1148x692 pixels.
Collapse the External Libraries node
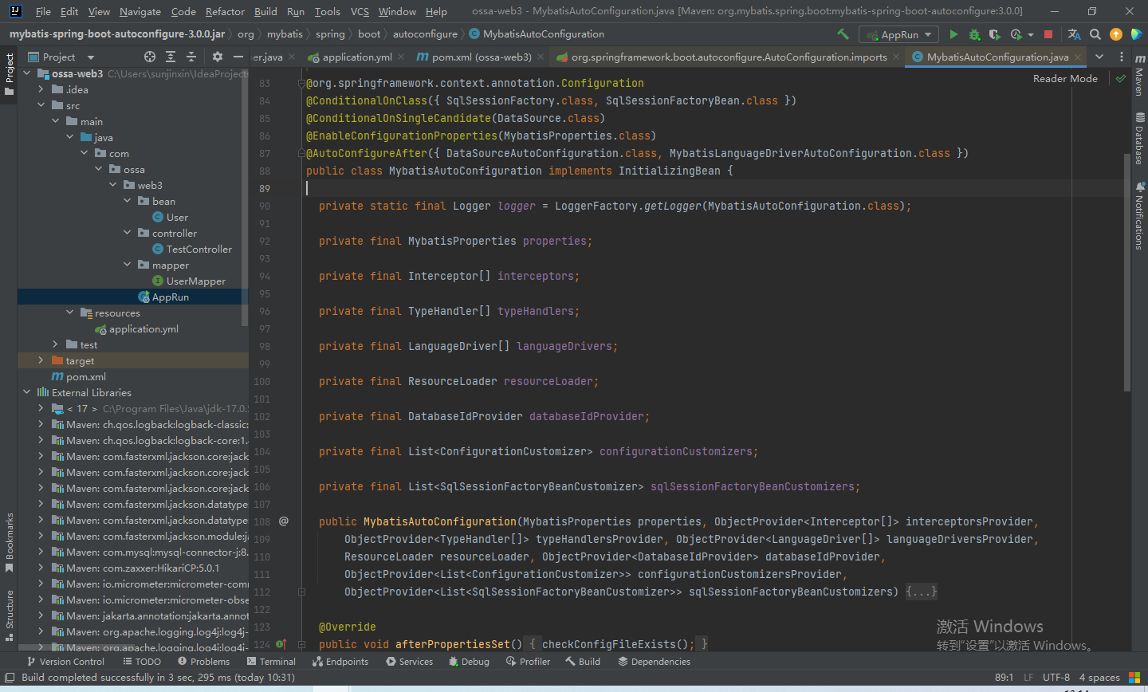(x=27, y=392)
